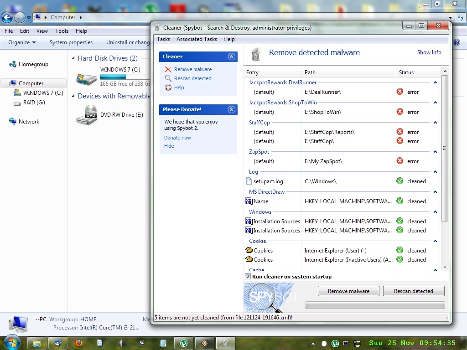Image resolution: width=467 pixels, height=350 pixels.
Task: Collapse the Please Donate! panel
Action: (x=231, y=109)
